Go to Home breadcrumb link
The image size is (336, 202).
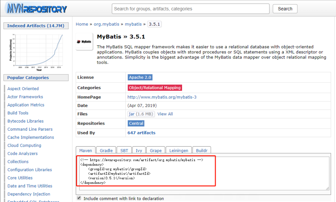coord(82,24)
